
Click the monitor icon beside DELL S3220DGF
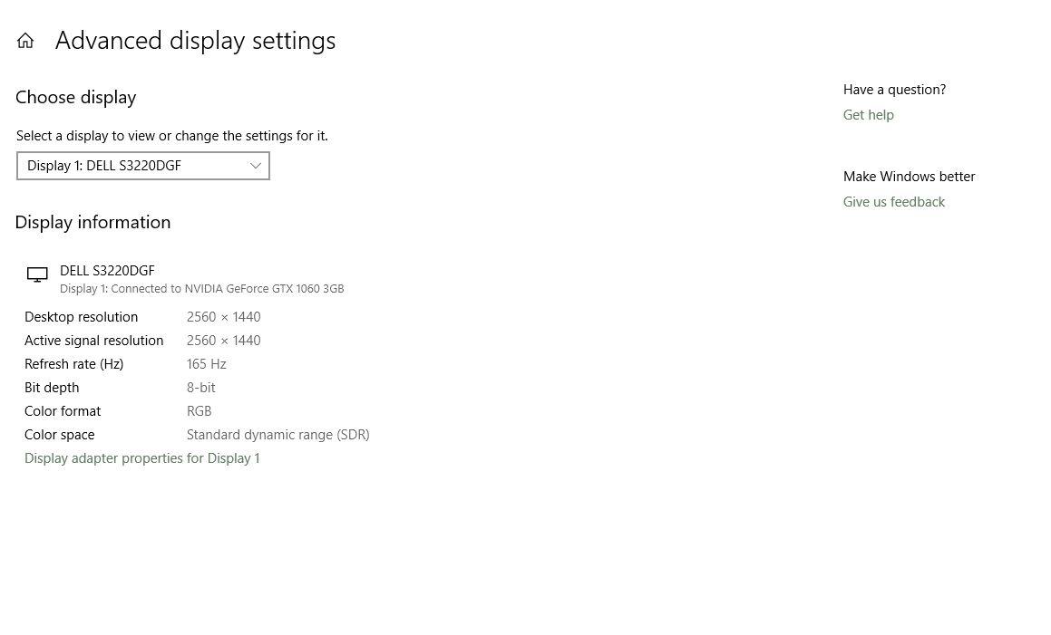(37, 274)
